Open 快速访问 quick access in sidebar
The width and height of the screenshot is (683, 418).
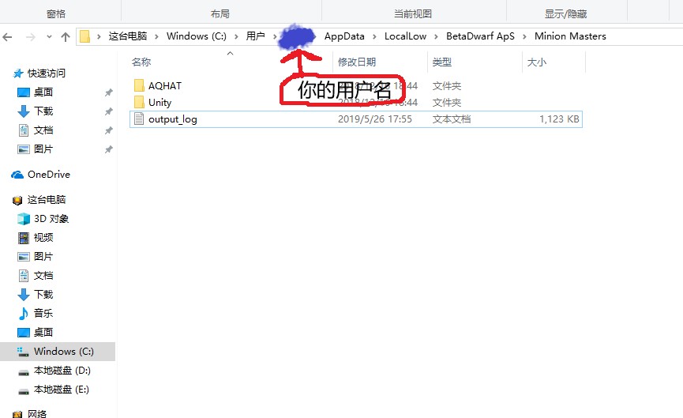(x=46, y=73)
